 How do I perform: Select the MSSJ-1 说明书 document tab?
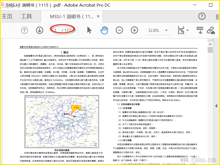coord(72,16)
